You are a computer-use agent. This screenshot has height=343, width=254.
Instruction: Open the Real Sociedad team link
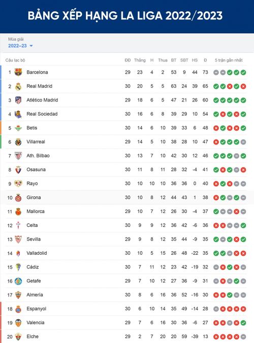[x=42, y=114]
